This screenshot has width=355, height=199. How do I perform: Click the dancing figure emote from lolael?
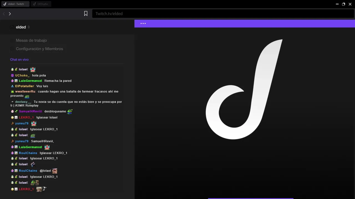(33, 164)
